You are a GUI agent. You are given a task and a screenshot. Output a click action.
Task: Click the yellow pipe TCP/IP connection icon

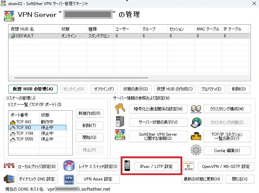[196, 136]
